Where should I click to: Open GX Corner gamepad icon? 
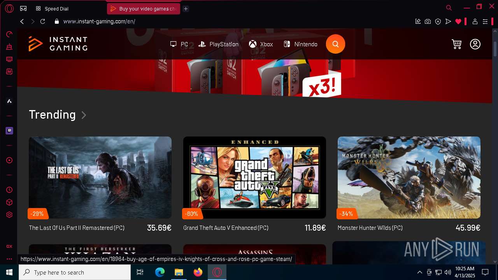point(23,9)
